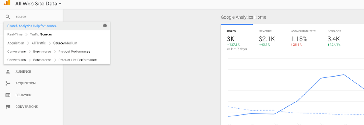The image size is (364, 125).
Task: Click the 63.1% revenue change value
Action: pyautogui.click(x=264, y=45)
